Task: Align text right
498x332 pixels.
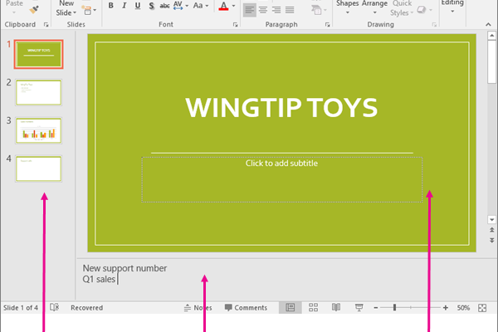Action: pyautogui.click(x=276, y=10)
